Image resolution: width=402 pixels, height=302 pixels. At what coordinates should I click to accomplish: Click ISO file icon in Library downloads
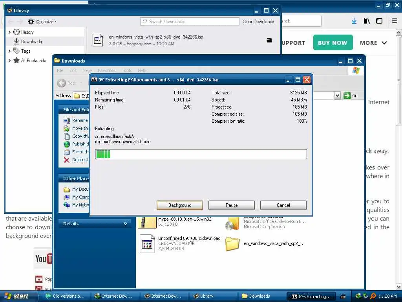click(98, 40)
